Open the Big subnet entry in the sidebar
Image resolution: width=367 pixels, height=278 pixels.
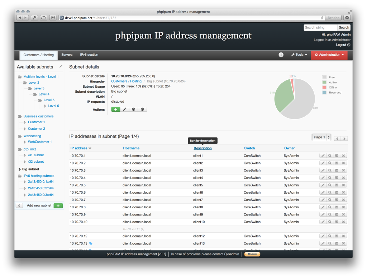pos(31,169)
